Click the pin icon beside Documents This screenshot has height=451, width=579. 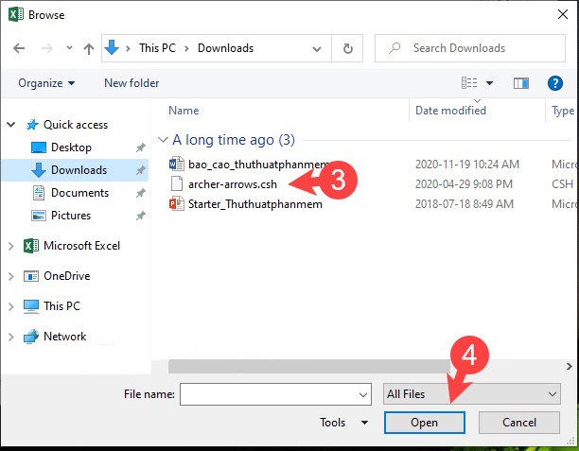(x=140, y=193)
